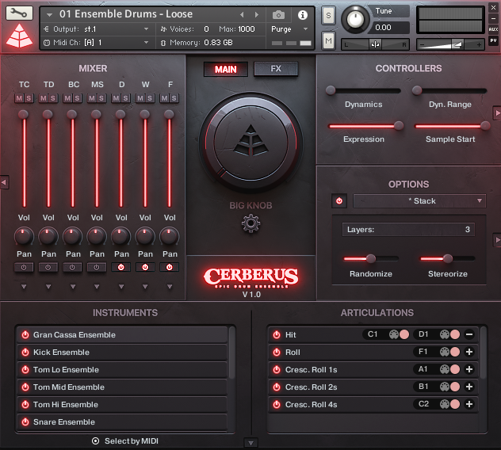This screenshot has height=450, width=501.
Task: Toggle the Hit articulation power button
Action: tap(277, 334)
